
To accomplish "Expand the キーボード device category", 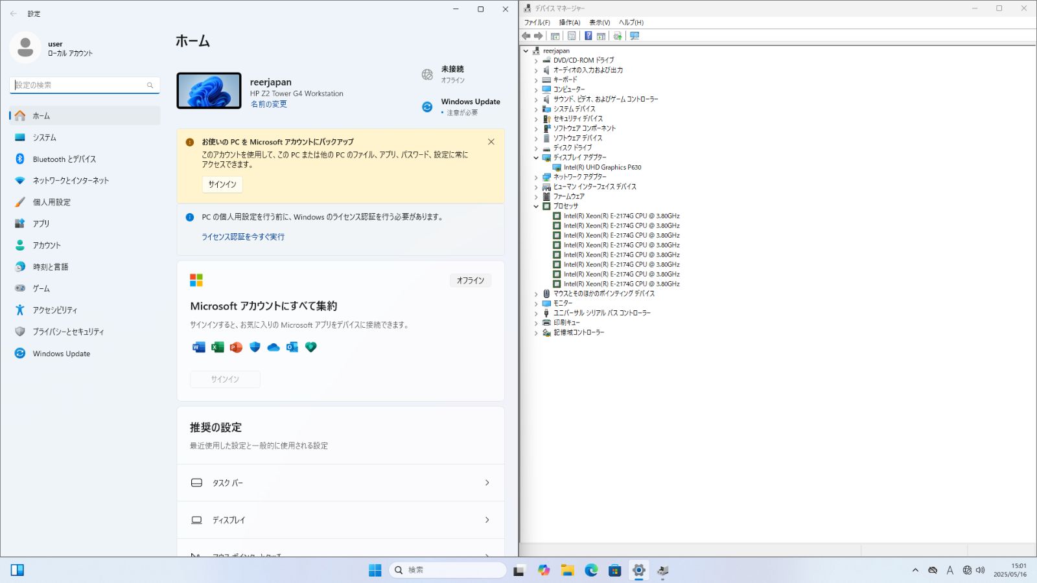I will coord(536,80).
